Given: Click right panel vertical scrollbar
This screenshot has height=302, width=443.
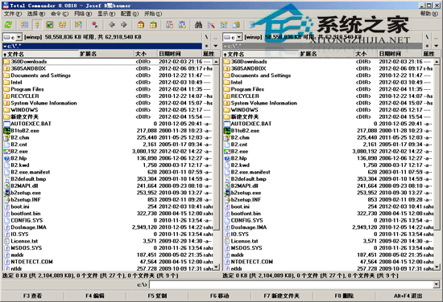Looking at the screenshot, I should [x=437, y=164].
